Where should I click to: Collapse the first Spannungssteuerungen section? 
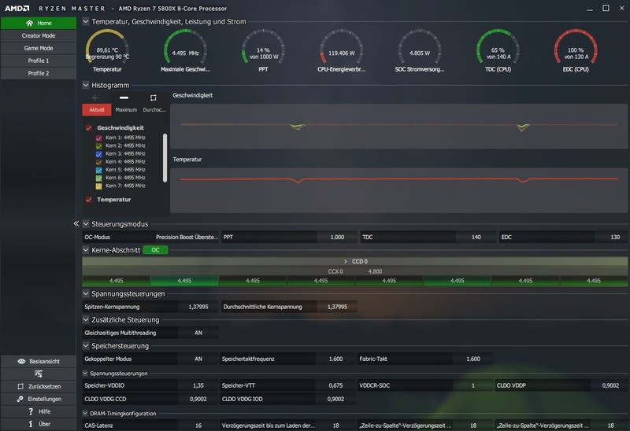tap(86, 293)
